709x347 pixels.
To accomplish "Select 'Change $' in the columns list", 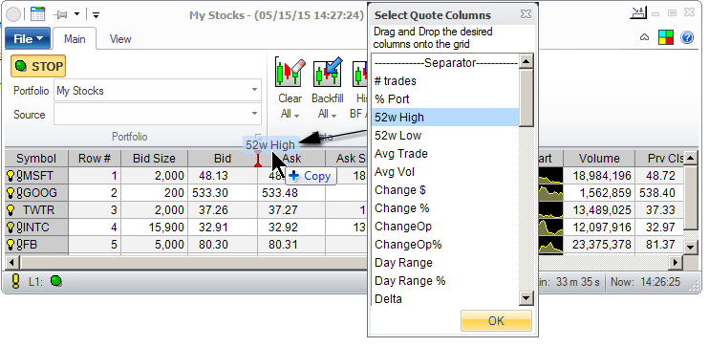I will (x=446, y=190).
